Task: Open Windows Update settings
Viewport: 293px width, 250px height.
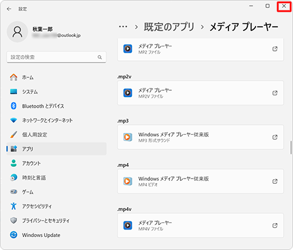Action: click(x=56, y=235)
